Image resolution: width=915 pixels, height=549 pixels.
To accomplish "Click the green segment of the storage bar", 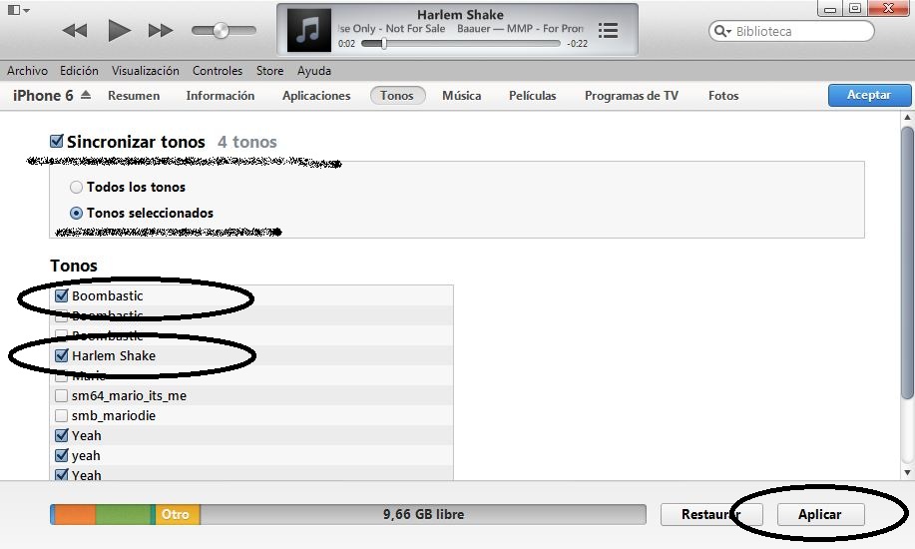I will point(123,514).
